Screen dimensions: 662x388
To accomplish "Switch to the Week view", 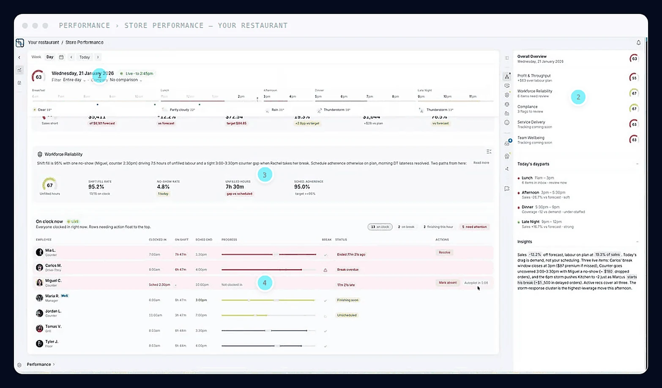I will pyautogui.click(x=36, y=57).
